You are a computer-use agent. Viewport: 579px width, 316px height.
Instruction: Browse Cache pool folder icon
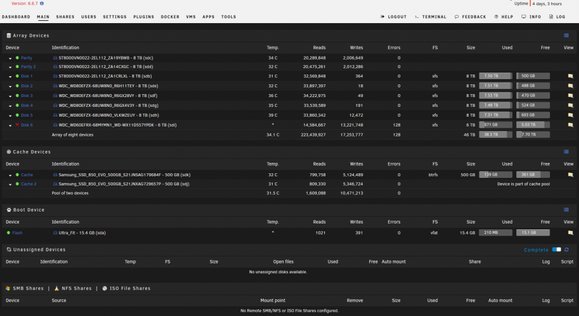tap(570, 175)
